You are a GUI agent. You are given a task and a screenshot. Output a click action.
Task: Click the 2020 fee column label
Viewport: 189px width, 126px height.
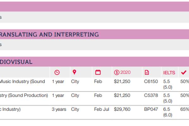point(125,72)
